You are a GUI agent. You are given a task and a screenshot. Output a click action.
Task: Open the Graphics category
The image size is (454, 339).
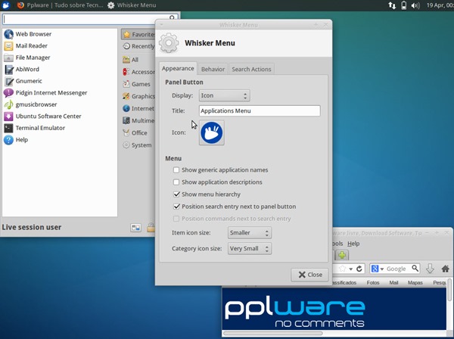click(x=138, y=96)
